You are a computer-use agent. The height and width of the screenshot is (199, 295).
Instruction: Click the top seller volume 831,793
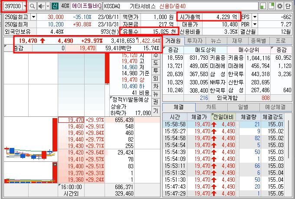click(199, 58)
